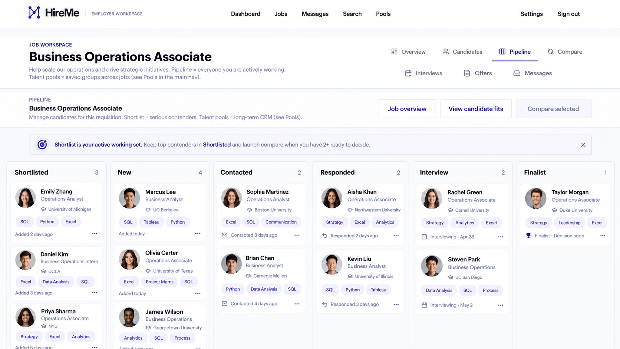The width and height of the screenshot is (620, 349).
Task: Open more options for Olivia Carter
Action: 198,293
